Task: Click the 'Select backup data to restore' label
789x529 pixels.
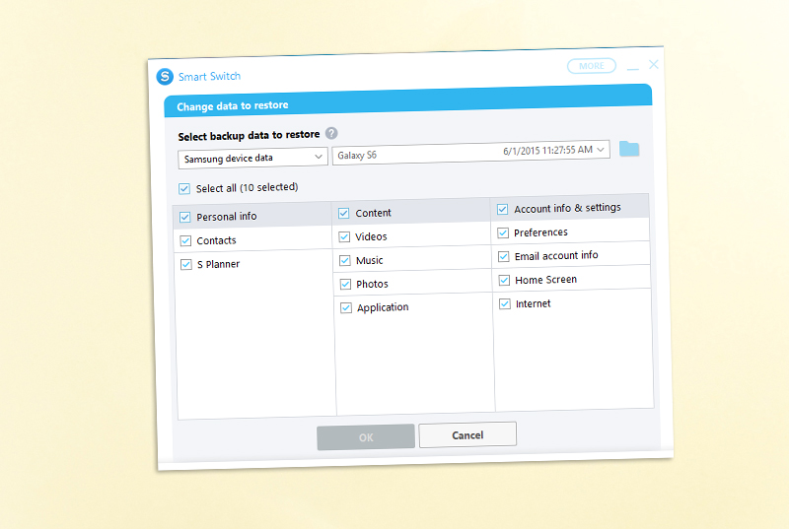Action: [x=249, y=135]
